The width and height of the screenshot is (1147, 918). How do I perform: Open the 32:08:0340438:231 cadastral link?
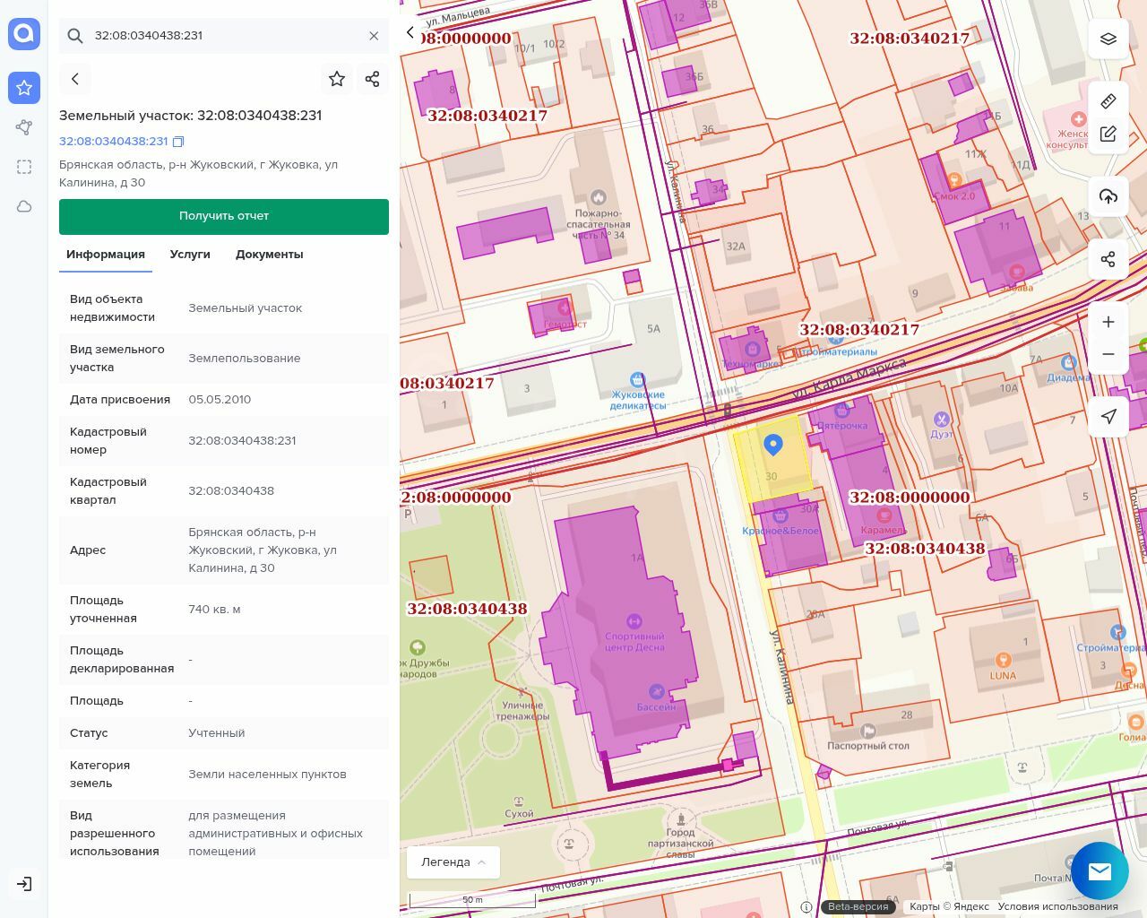tap(114, 142)
